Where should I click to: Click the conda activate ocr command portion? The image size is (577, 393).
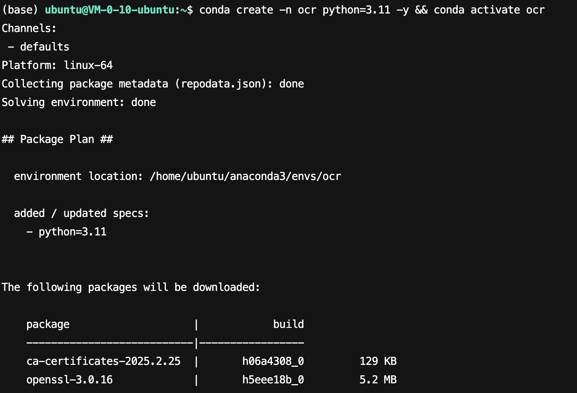pos(489,10)
